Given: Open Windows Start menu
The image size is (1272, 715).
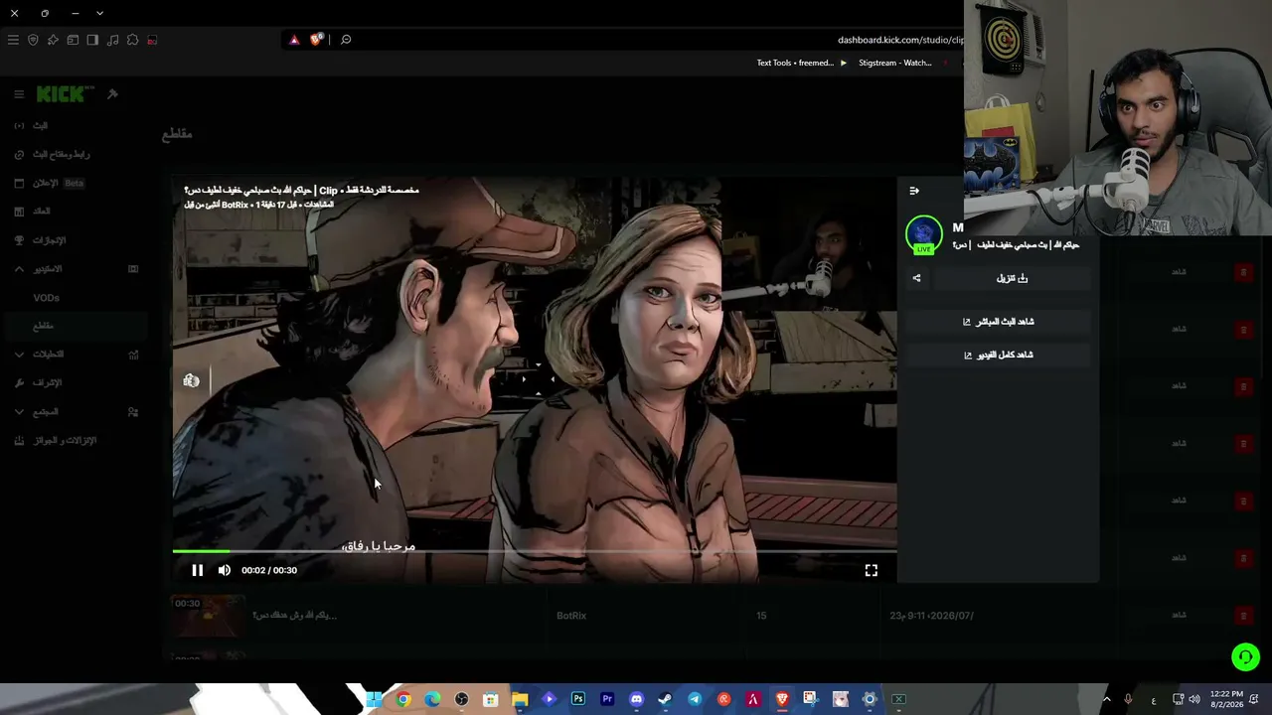Looking at the screenshot, I should coord(375,699).
